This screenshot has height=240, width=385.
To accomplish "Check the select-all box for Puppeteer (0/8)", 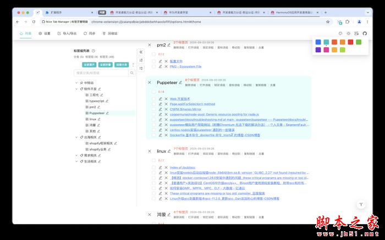I will point(153,92).
